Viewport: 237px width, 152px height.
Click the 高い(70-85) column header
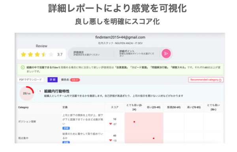(194, 107)
